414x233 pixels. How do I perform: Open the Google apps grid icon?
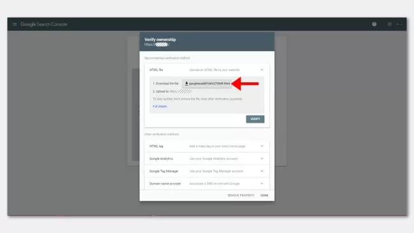coord(389,24)
